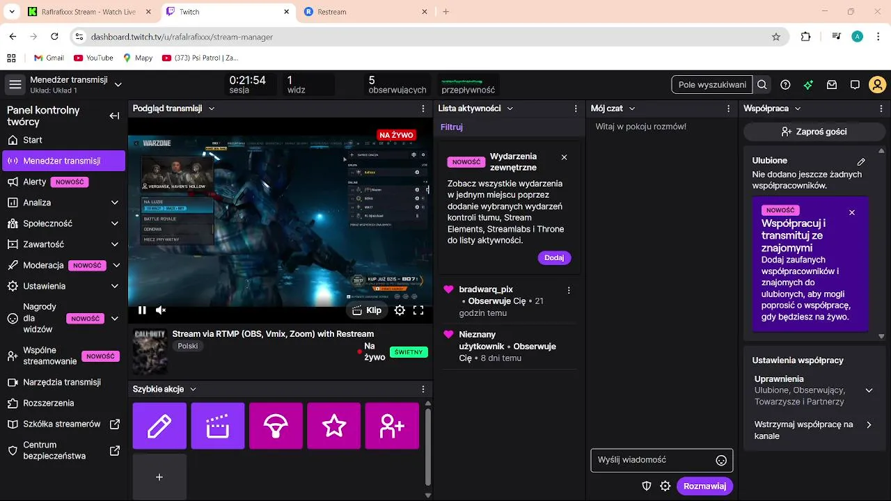891x501 pixels.
Task: Click the star quick action tile
Action: pos(334,426)
